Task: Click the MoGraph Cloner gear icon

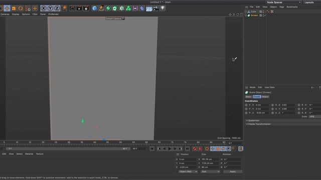Action: click(x=121, y=8)
